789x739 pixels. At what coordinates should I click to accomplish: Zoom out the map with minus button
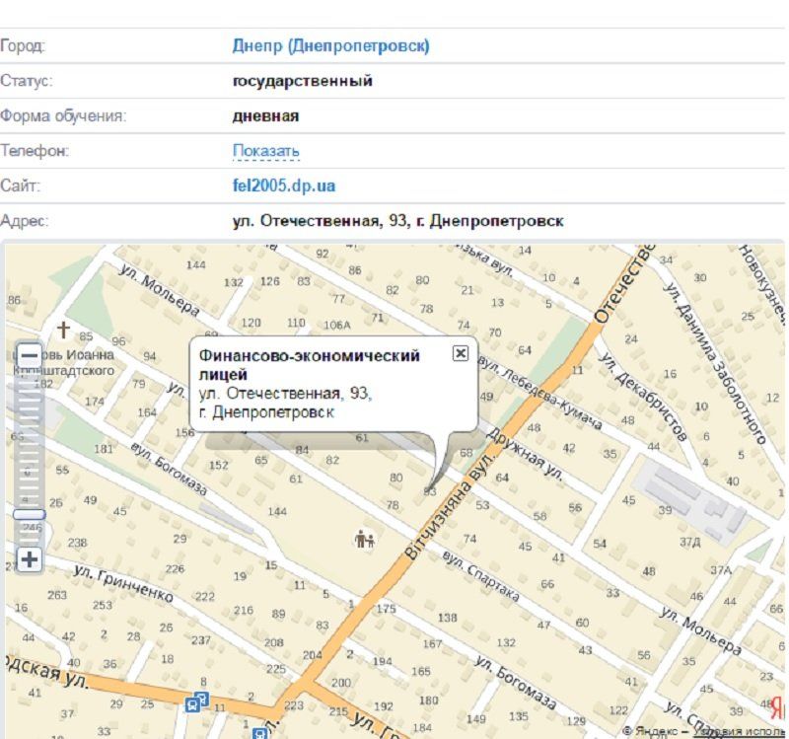(30, 355)
